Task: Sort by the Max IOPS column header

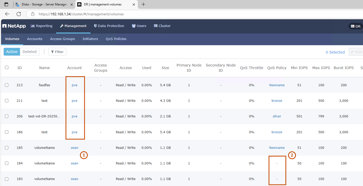Action: 321,68
